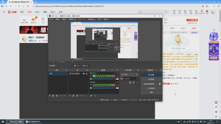The height and width of the screenshot is (124, 221).
Task: Click the browser address bar URL
Action: (x=69, y=6)
